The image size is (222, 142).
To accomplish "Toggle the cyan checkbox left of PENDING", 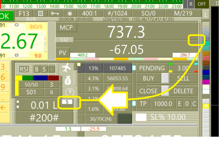I will [x=134, y=68].
